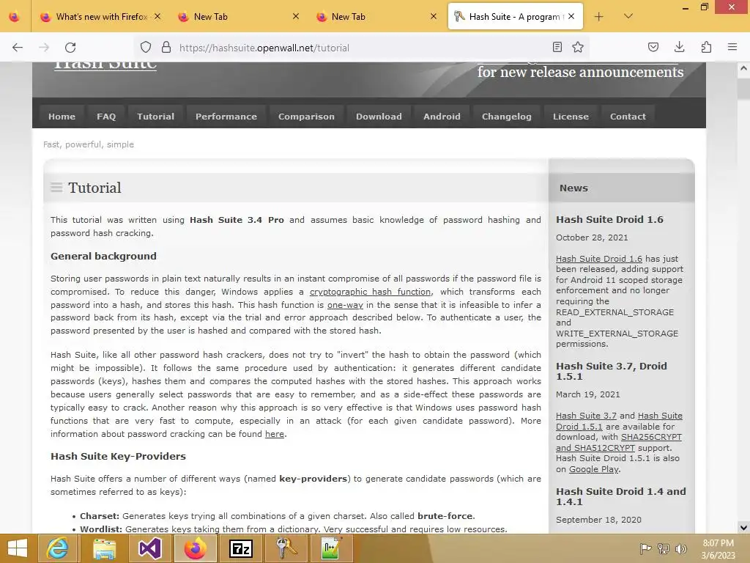The height and width of the screenshot is (563, 750).
Task: Open the SHA256CRYPT and SHA512CRYPT link
Action: pos(618,442)
